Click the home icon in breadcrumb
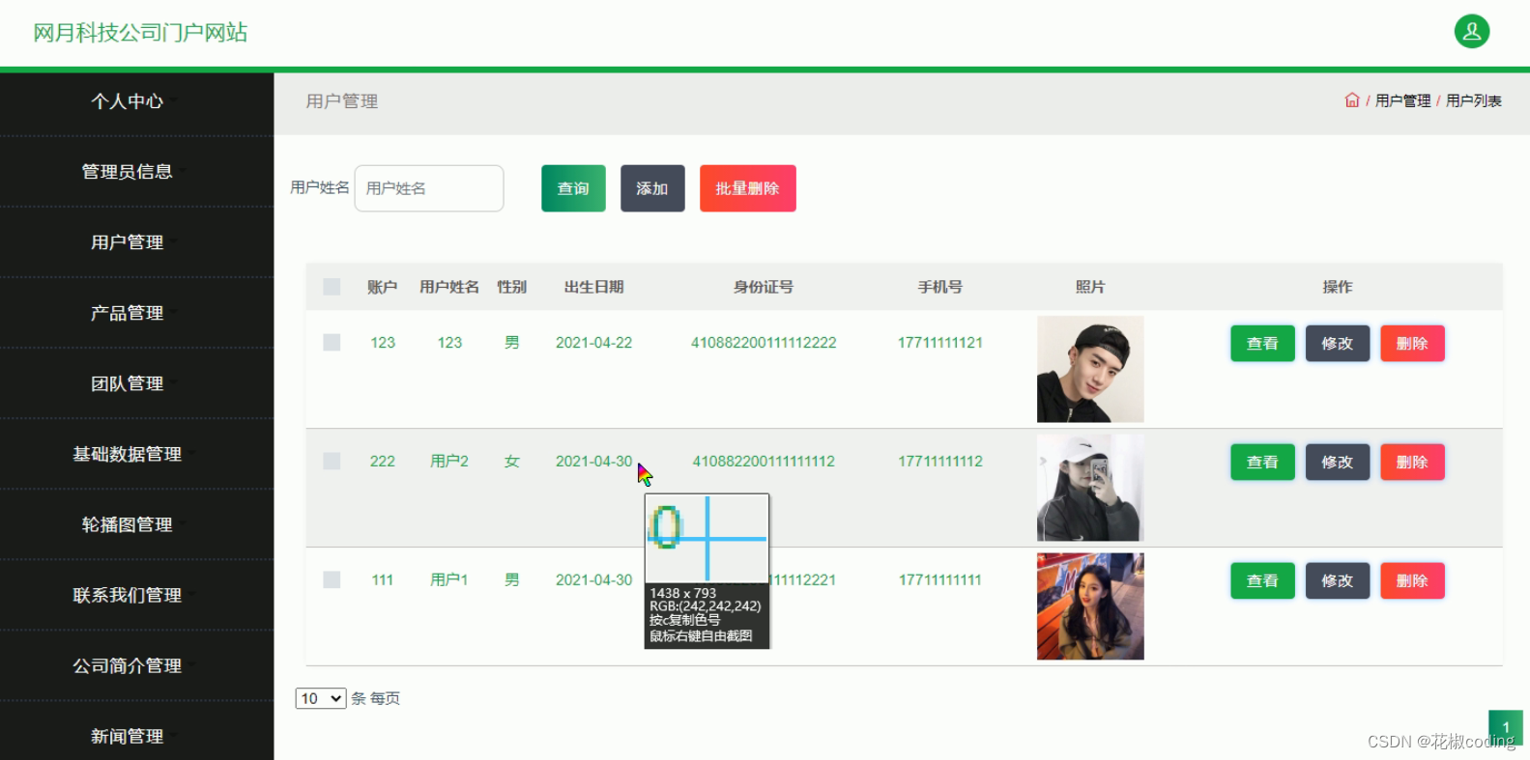 [x=1352, y=99]
